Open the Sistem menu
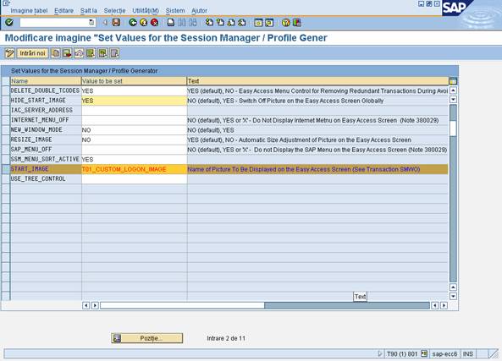This screenshot has width=502, height=361. click(x=175, y=10)
